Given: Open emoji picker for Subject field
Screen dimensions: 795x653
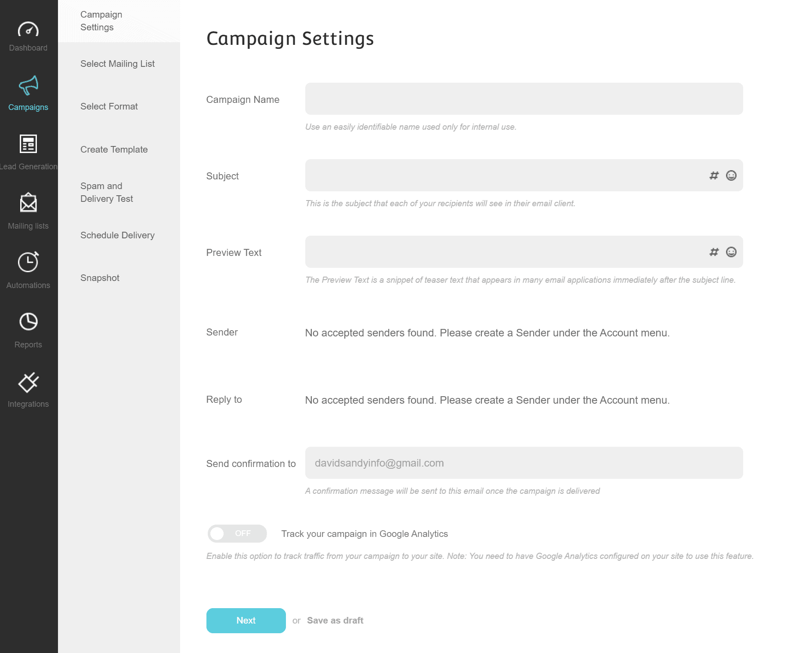Looking at the screenshot, I should [x=731, y=175].
